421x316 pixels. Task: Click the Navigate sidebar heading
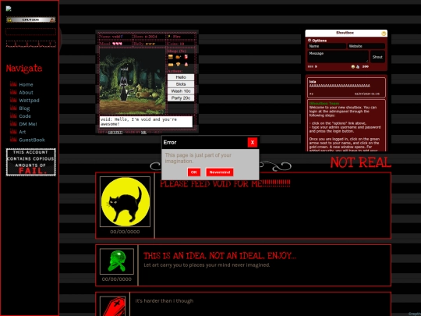(24, 69)
